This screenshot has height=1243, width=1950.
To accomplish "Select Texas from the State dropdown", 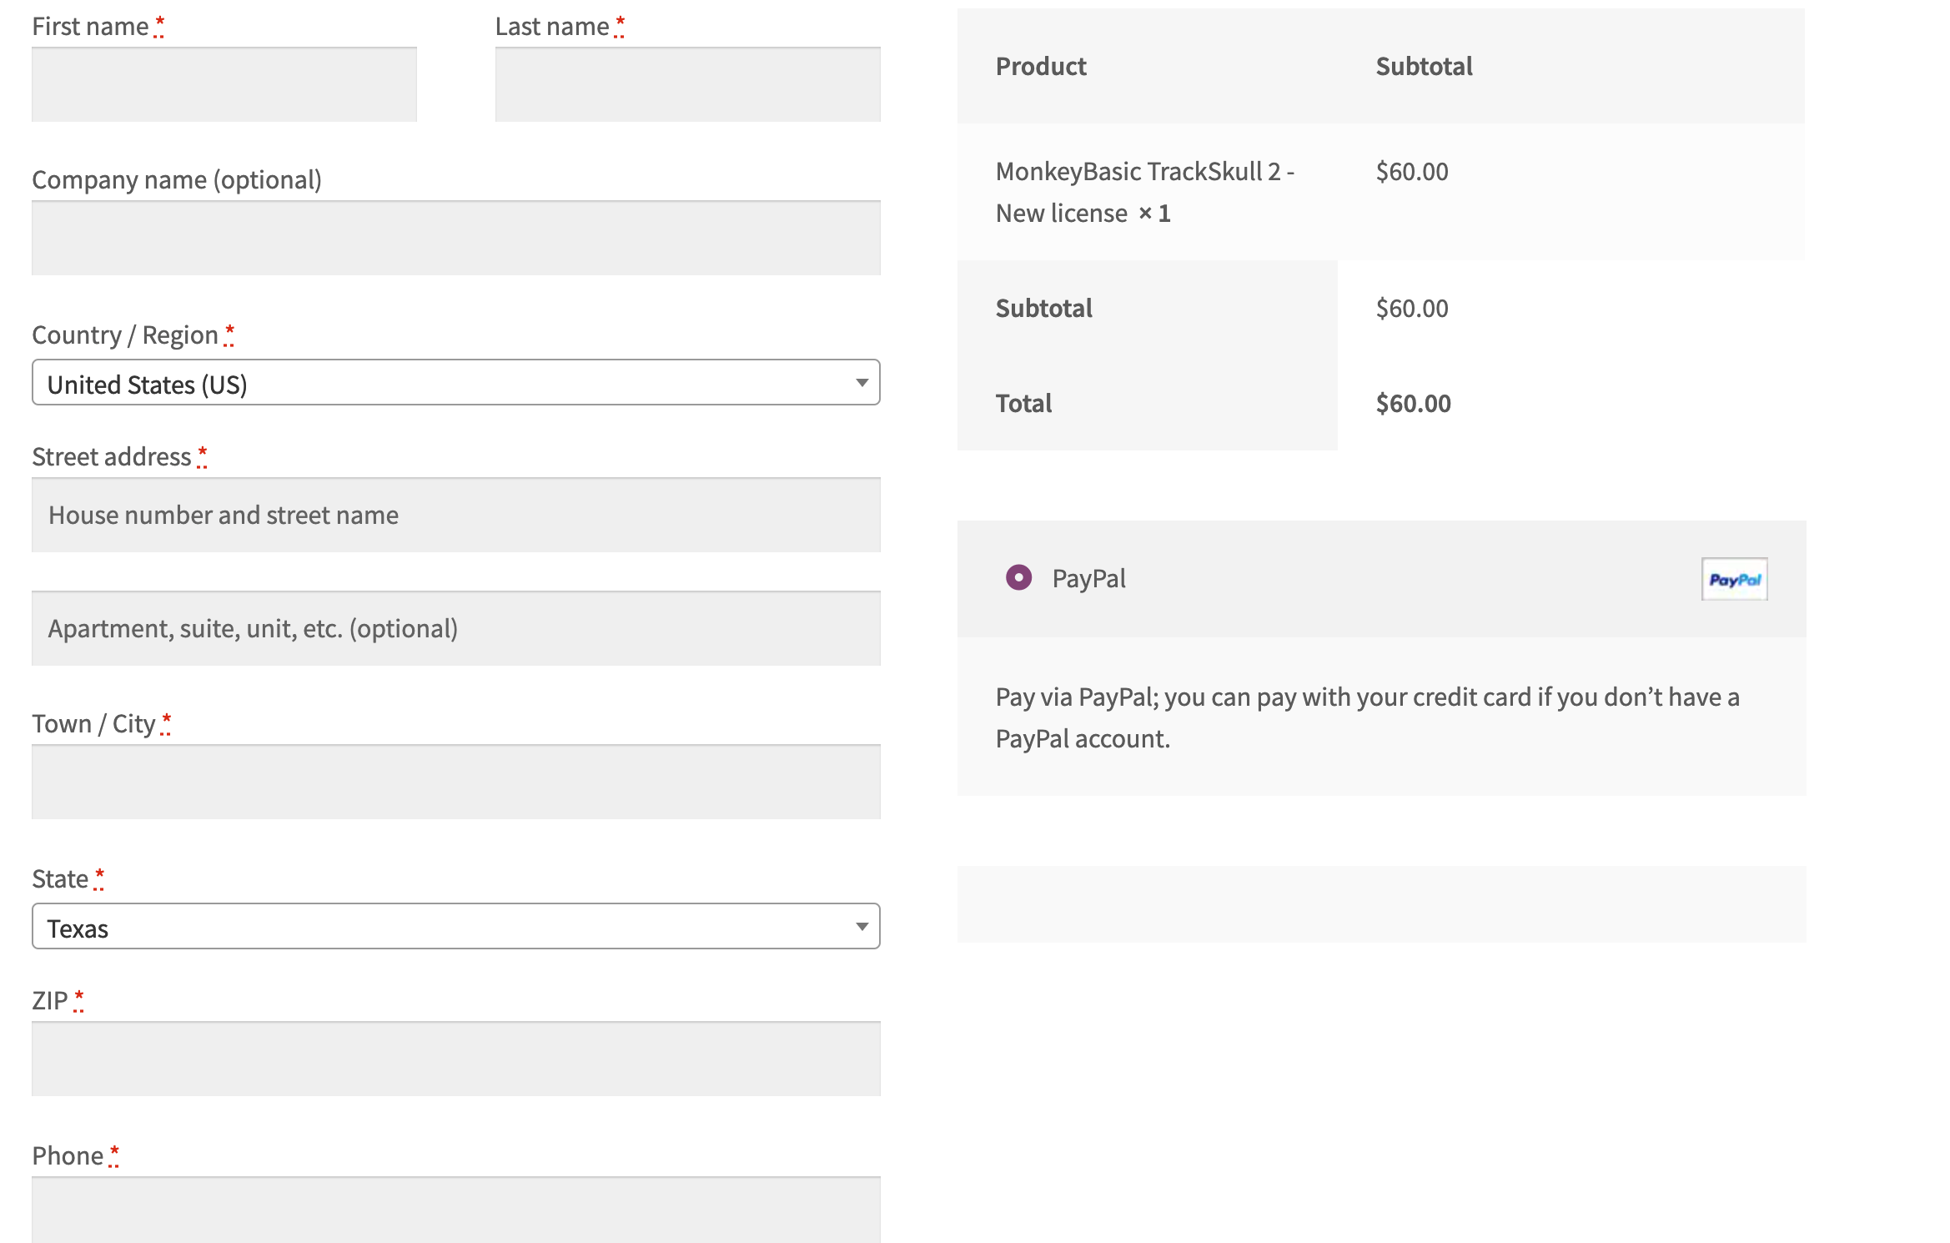I will point(455,926).
